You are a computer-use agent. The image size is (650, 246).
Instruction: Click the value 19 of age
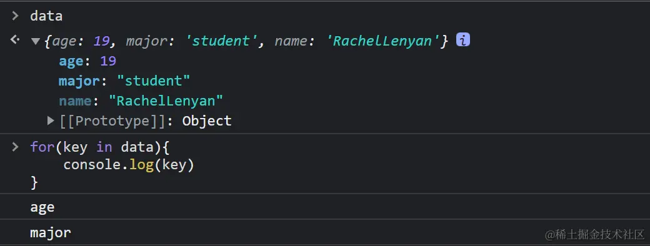[108, 61]
